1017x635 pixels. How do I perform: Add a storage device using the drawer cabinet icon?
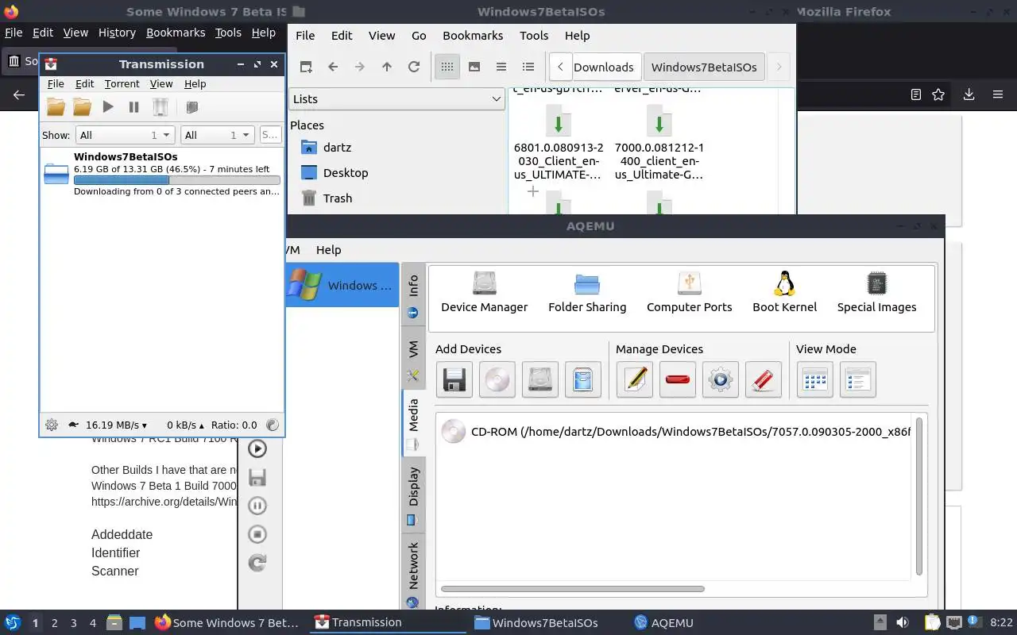pyautogui.click(x=582, y=379)
